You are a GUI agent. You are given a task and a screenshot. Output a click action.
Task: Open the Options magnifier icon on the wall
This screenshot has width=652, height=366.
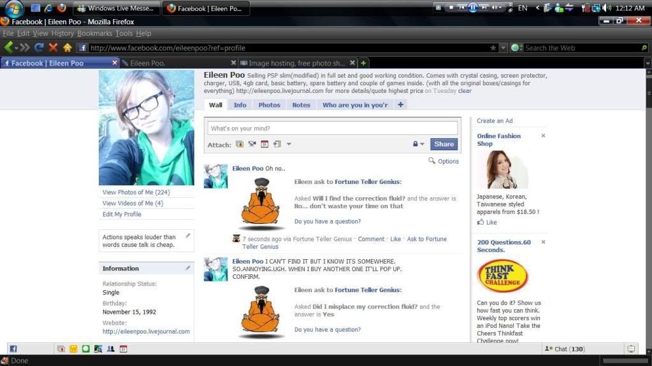tap(431, 161)
